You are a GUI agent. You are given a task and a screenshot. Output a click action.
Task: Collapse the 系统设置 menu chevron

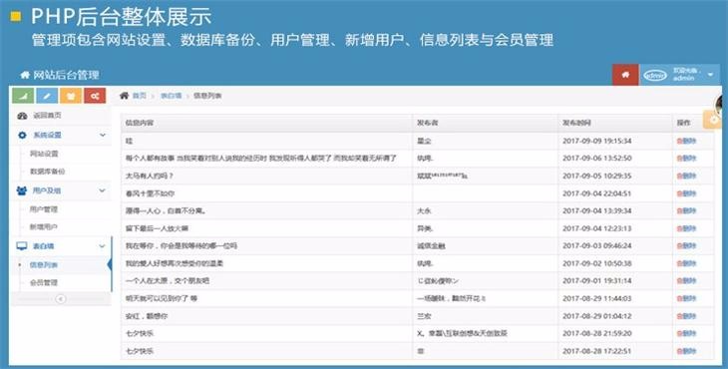pyautogui.click(x=103, y=135)
